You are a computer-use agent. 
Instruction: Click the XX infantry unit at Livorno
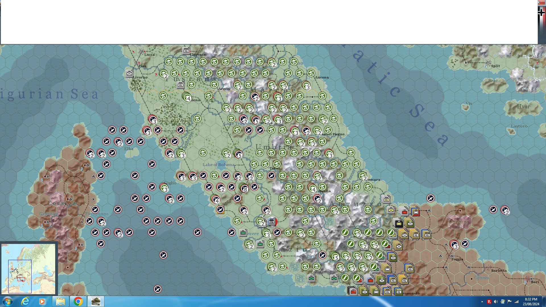[x=129, y=74]
